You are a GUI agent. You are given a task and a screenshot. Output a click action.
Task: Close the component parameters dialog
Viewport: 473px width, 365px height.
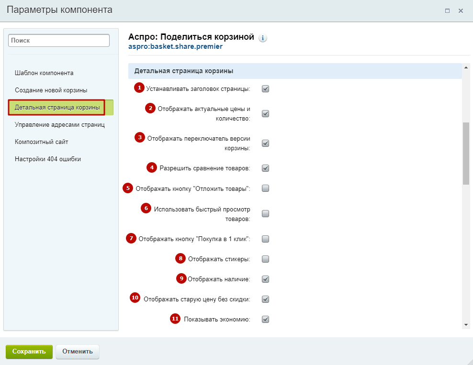(461, 11)
